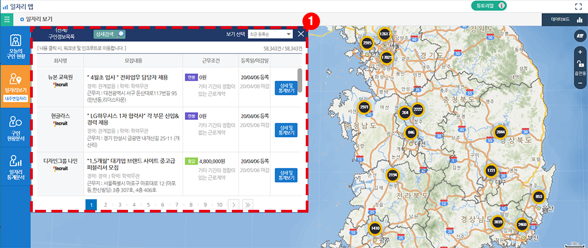This screenshot has height=248, width=588.
Task: Click the fullscreen icon in the top-right corner
Action: pyautogui.click(x=578, y=7)
